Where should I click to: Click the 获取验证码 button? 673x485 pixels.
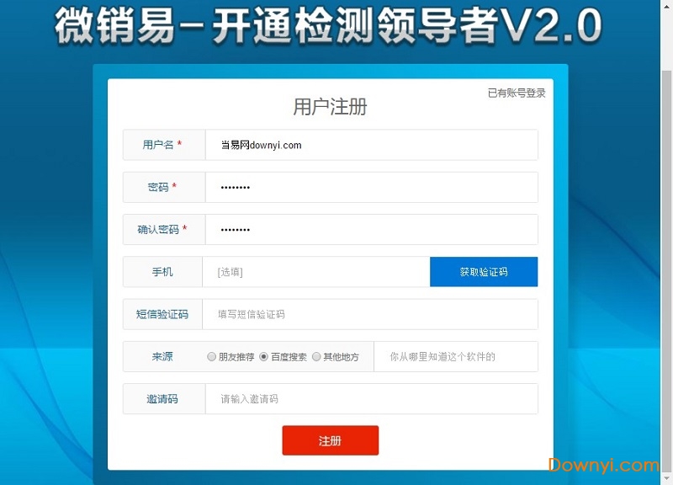(484, 272)
